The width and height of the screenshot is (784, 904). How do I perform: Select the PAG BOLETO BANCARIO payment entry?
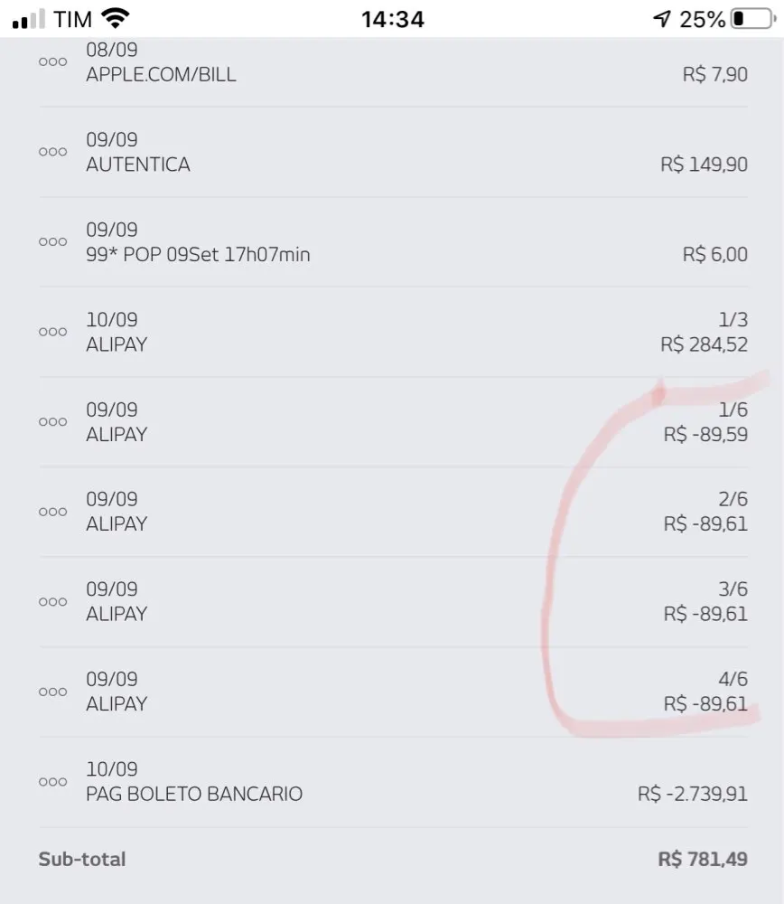point(194,795)
